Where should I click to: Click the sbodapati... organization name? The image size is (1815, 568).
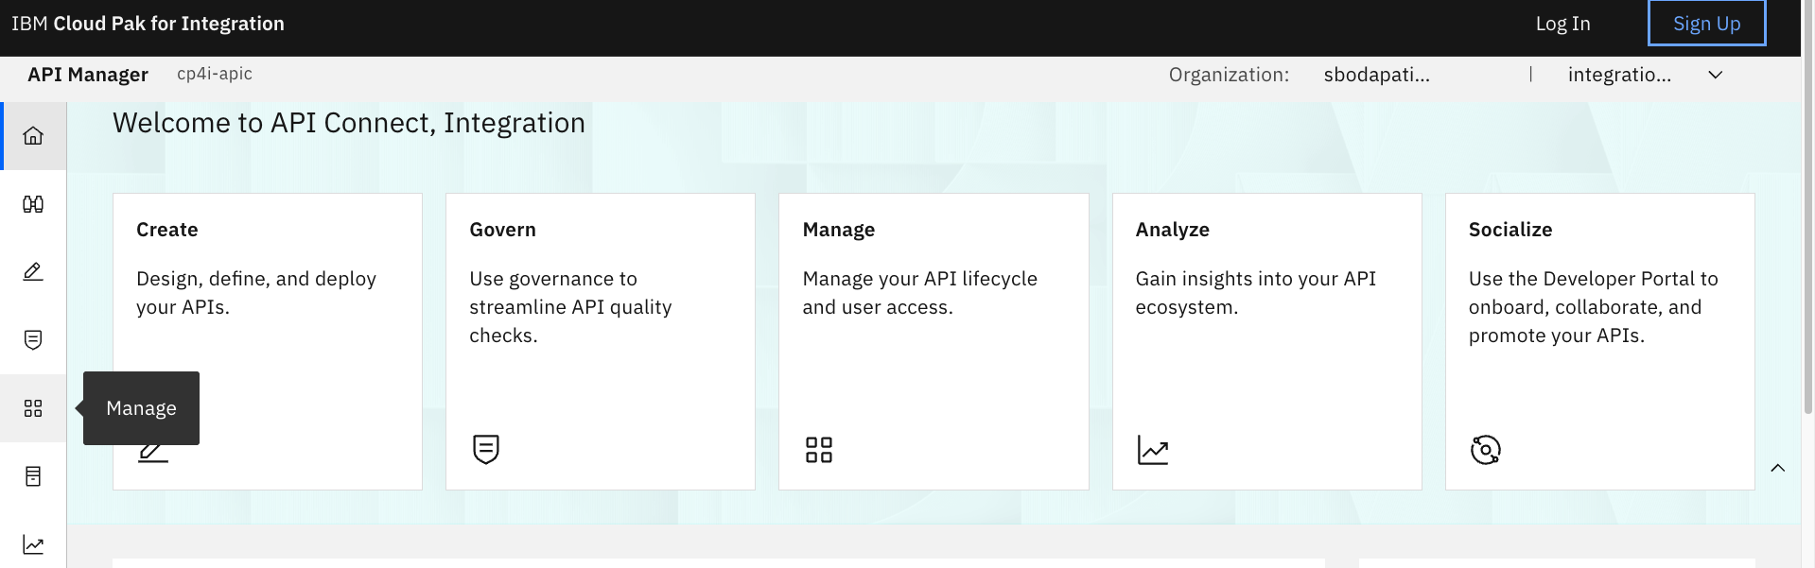tap(1376, 75)
